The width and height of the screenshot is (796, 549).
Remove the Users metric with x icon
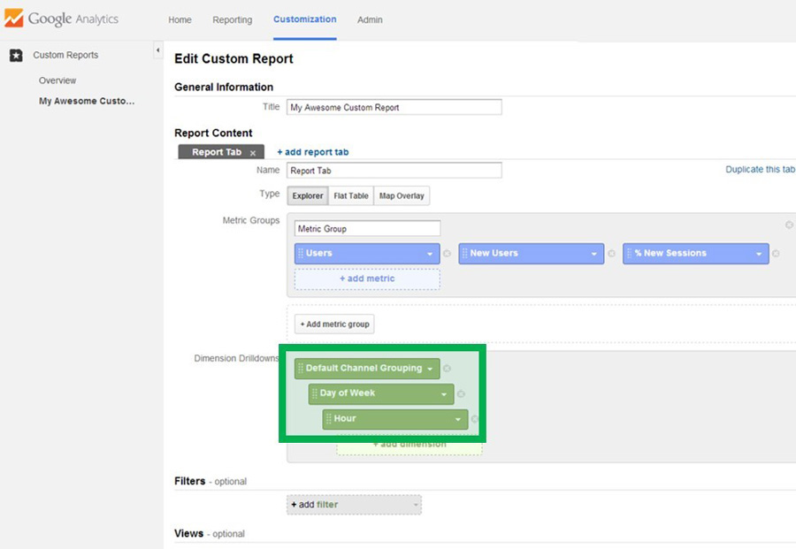[447, 254]
